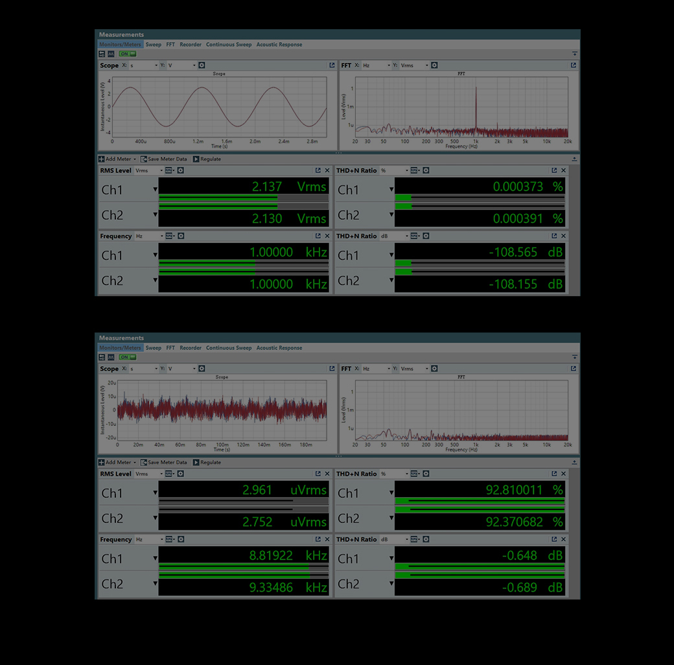
Task: Open RMS Level Vrms unit dropdown, upper window
Action: coord(148,170)
